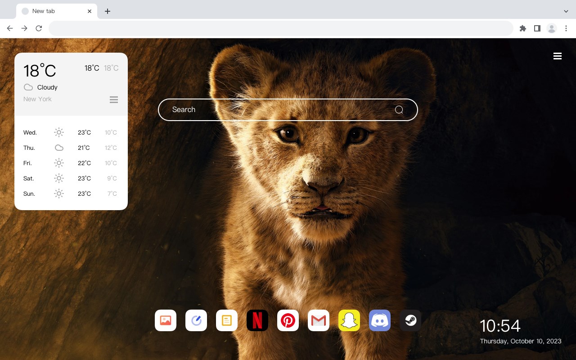
Task: Click the Cloudy condition text
Action: pos(47,87)
